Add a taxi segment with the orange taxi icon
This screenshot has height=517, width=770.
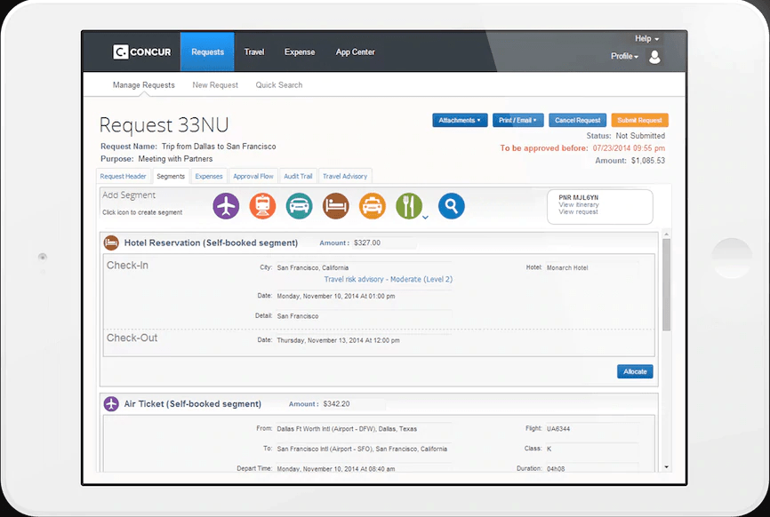click(x=373, y=205)
